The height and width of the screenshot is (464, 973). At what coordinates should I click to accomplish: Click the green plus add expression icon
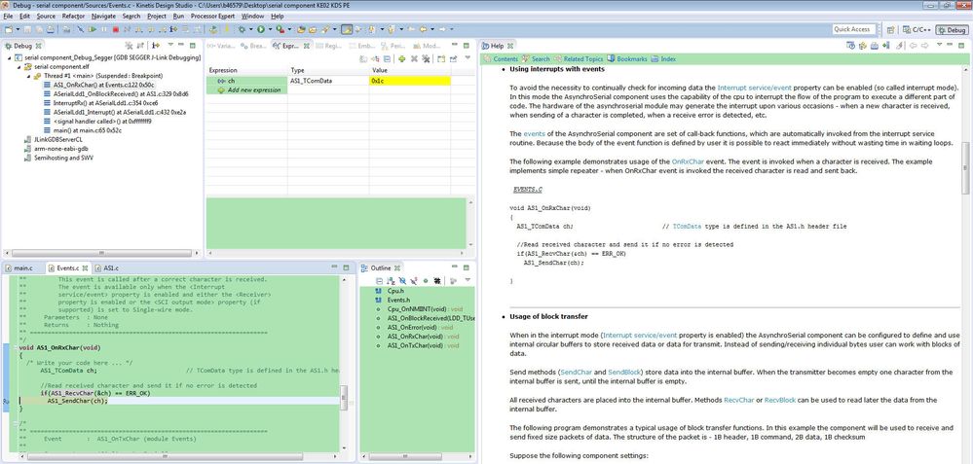[401, 59]
